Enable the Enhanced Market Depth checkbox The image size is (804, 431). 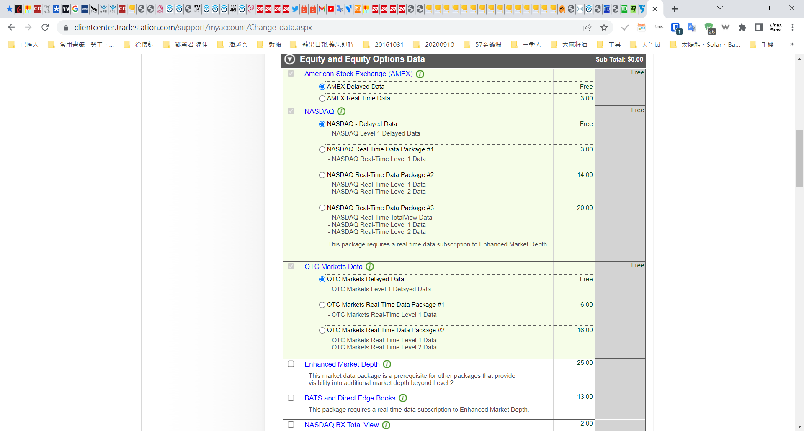tap(291, 364)
